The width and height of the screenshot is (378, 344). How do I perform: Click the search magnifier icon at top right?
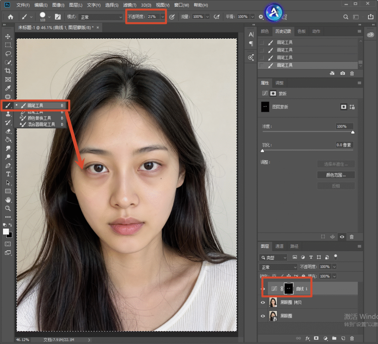[x=346, y=17]
